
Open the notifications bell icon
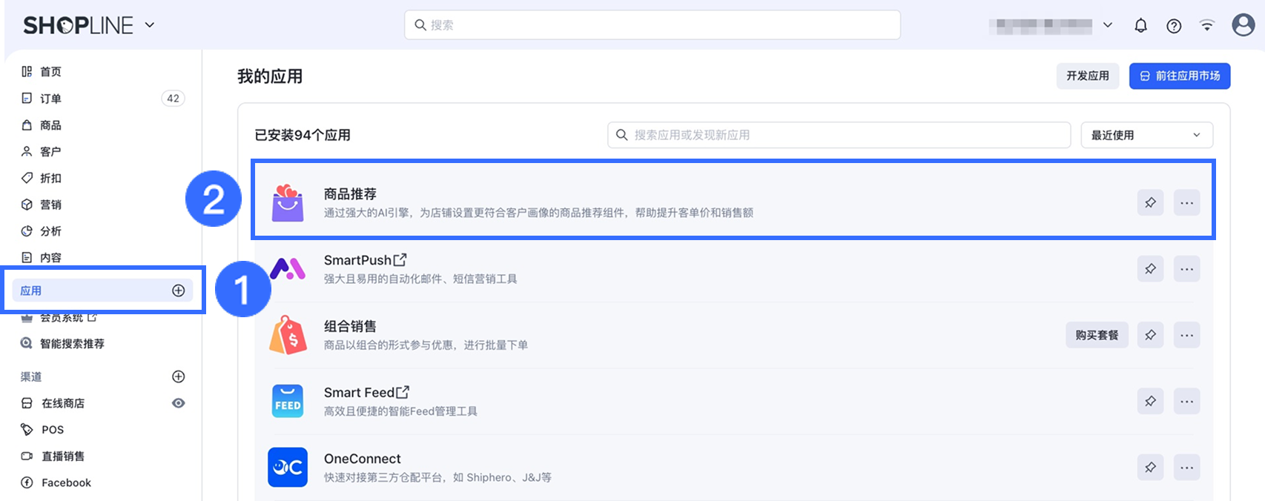[x=1141, y=26]
